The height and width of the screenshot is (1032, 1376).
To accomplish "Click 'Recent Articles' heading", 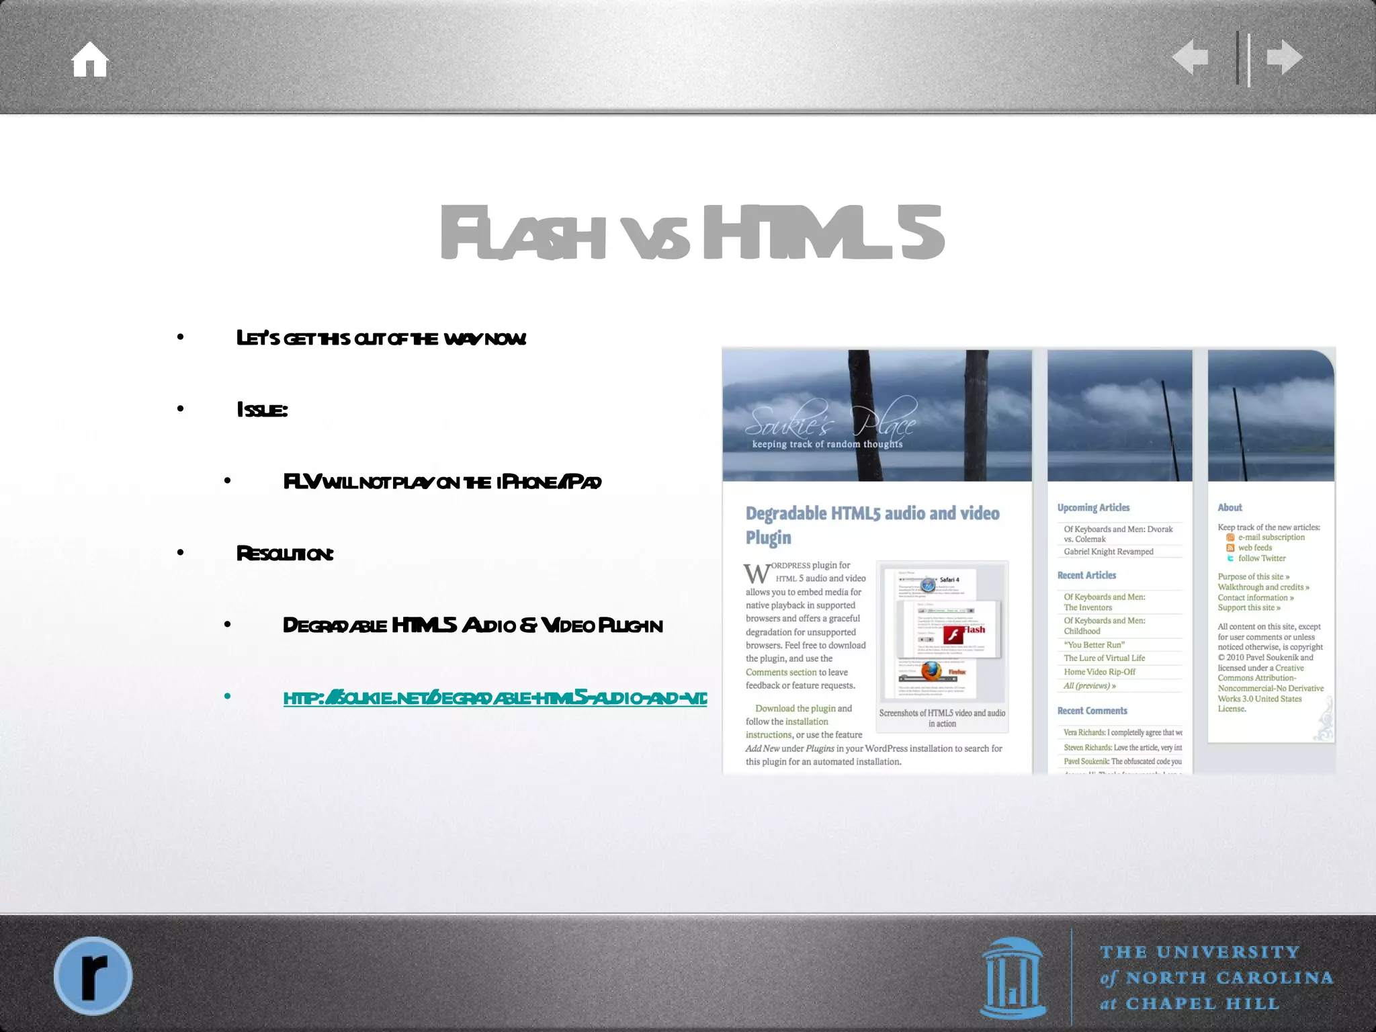I will [1086, 575].
